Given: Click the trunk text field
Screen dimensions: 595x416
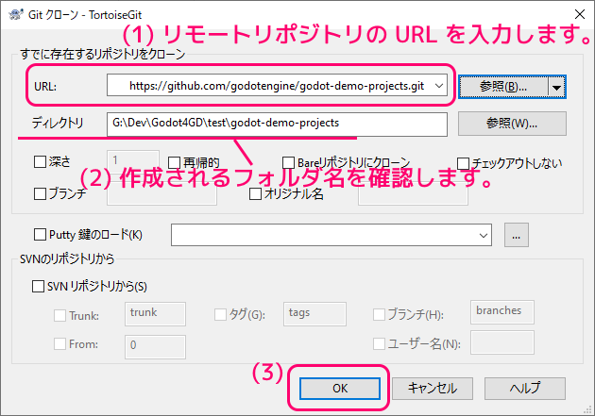Looking at the screenshot, I should [x=155, y=314].
